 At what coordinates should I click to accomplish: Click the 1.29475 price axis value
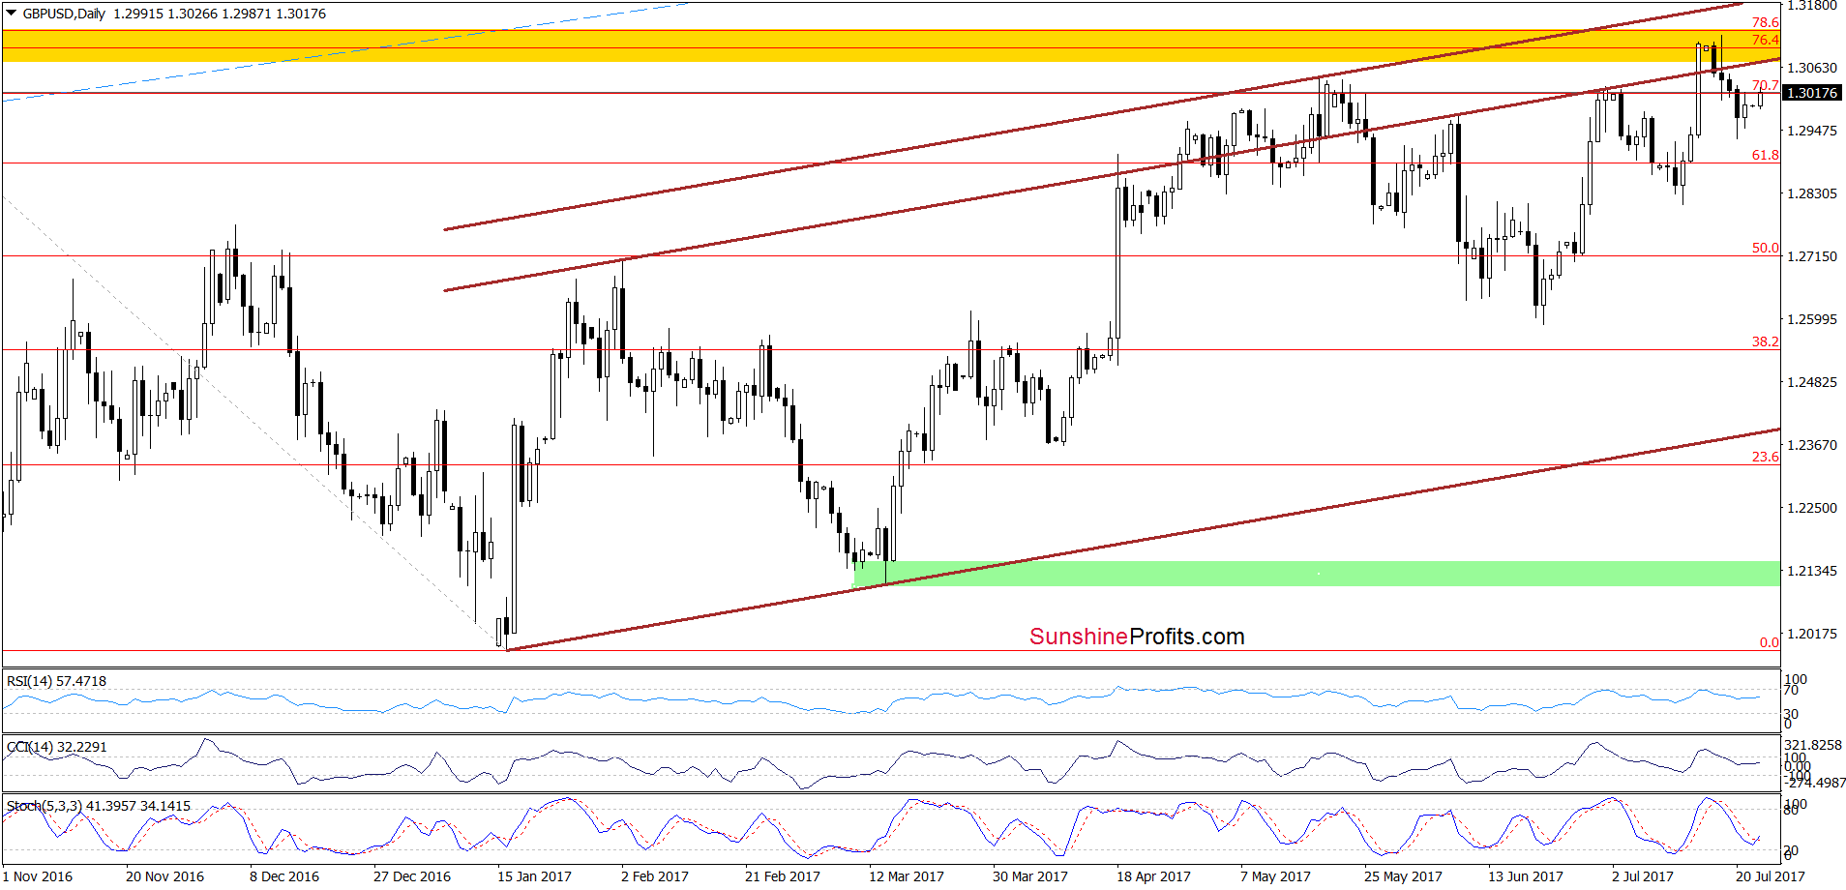click(1812, 131)
